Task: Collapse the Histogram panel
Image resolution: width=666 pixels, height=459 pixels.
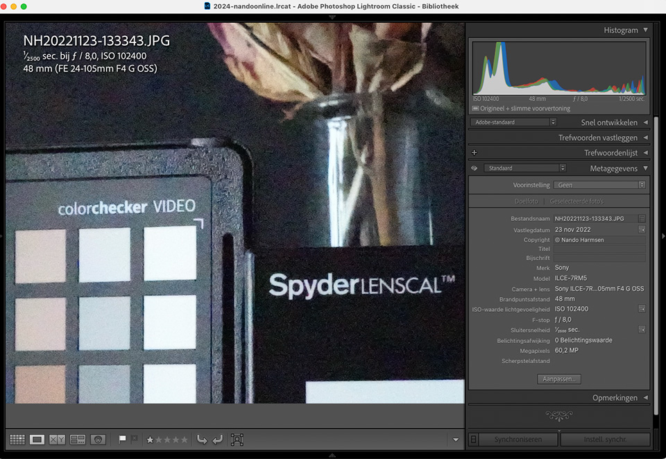Action: tap(646, 30)
